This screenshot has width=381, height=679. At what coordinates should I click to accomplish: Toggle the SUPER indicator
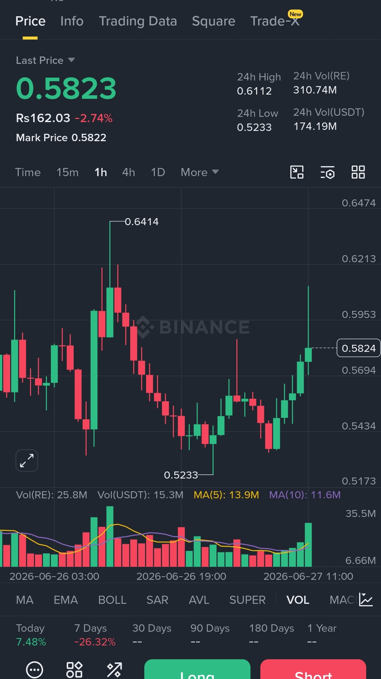[x=247, y=600]
